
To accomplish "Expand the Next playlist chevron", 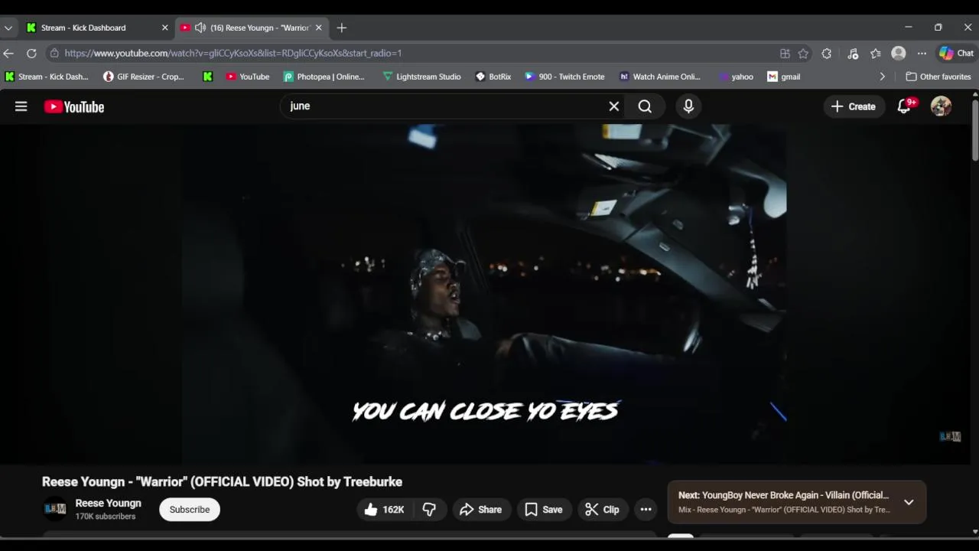I will (909, 502).
